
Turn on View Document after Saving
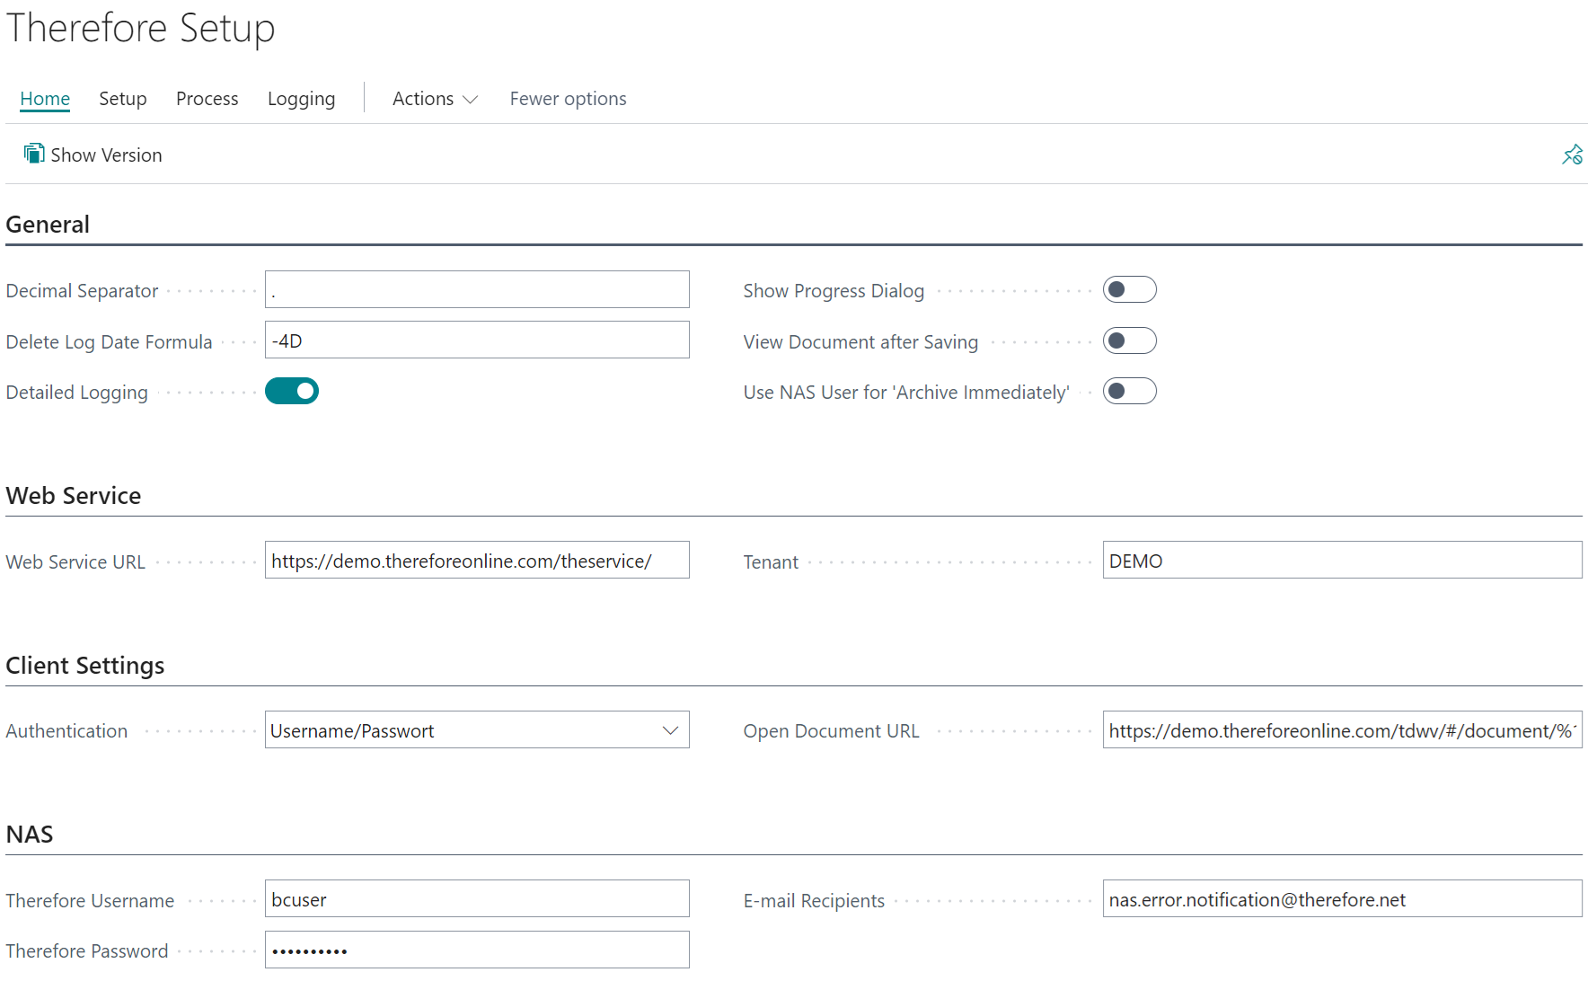click(1129, 341)
